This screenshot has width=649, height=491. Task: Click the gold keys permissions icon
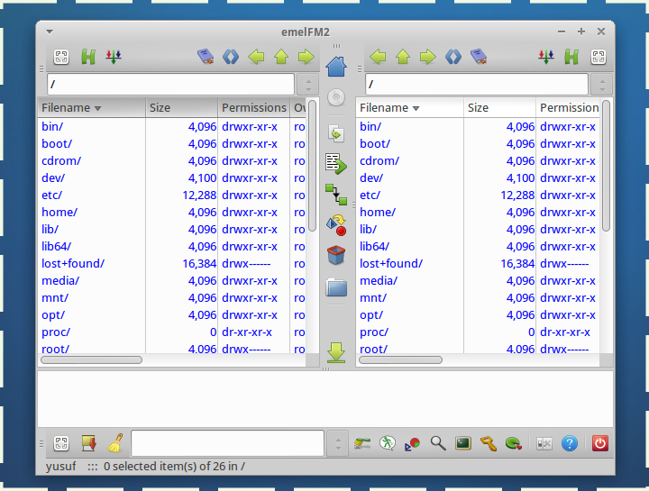coord(489,443)
